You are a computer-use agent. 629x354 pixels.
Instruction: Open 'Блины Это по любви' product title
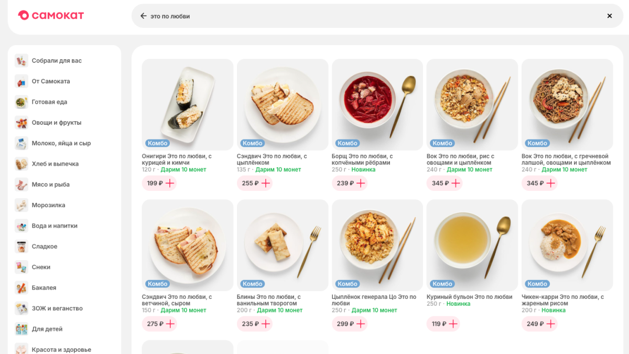point(268,300)
